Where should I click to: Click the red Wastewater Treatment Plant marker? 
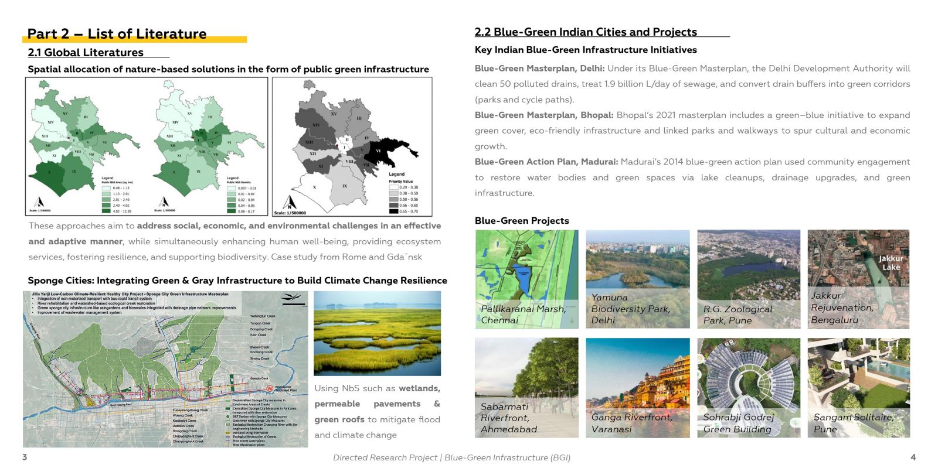point(269,388)
